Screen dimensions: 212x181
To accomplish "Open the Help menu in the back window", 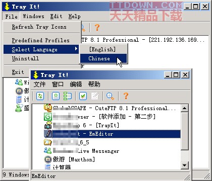I will coord(75,16).
